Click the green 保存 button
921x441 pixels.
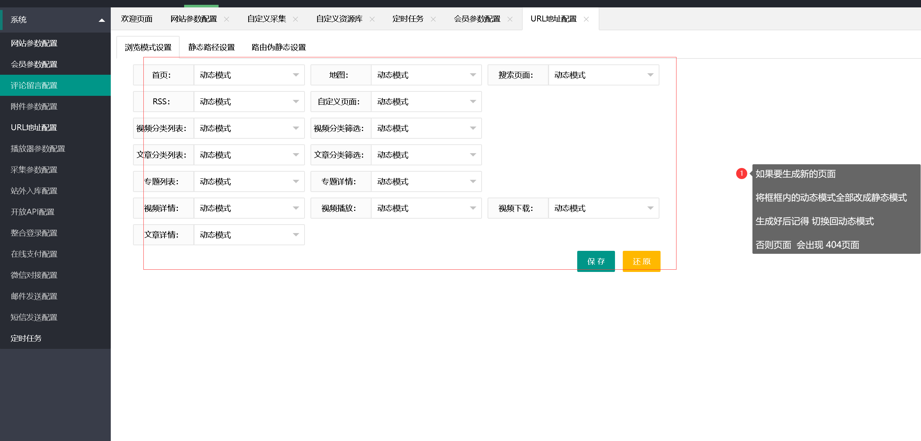coord(596,261)
